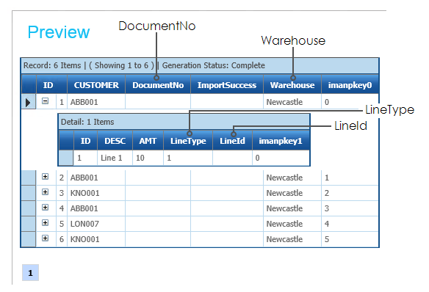Image resolution: width=429 pixels, height=292 pixels.
Task: Sort by the CUSTOMER column header
Action: (x=96, y=85)
